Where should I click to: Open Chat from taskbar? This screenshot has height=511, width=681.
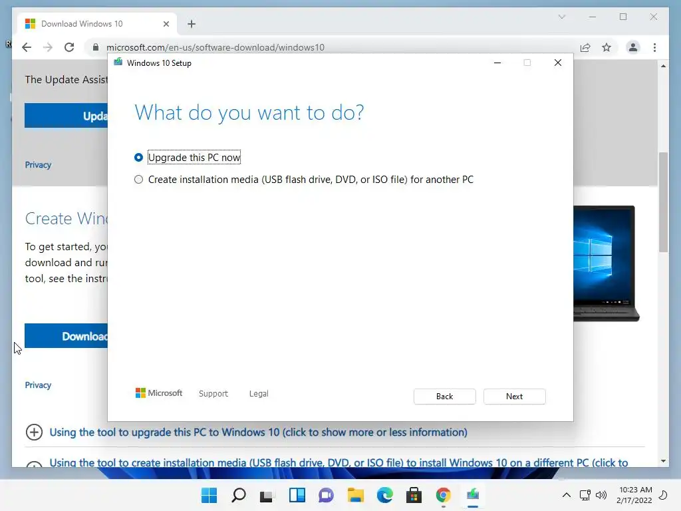click(x=326, y=495)
